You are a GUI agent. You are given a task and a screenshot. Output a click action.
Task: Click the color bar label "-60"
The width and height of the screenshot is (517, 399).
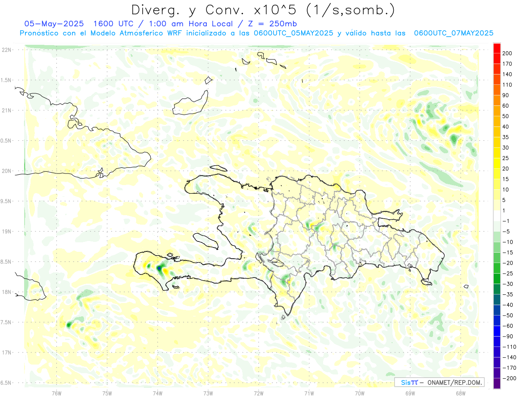coord(508,326)
